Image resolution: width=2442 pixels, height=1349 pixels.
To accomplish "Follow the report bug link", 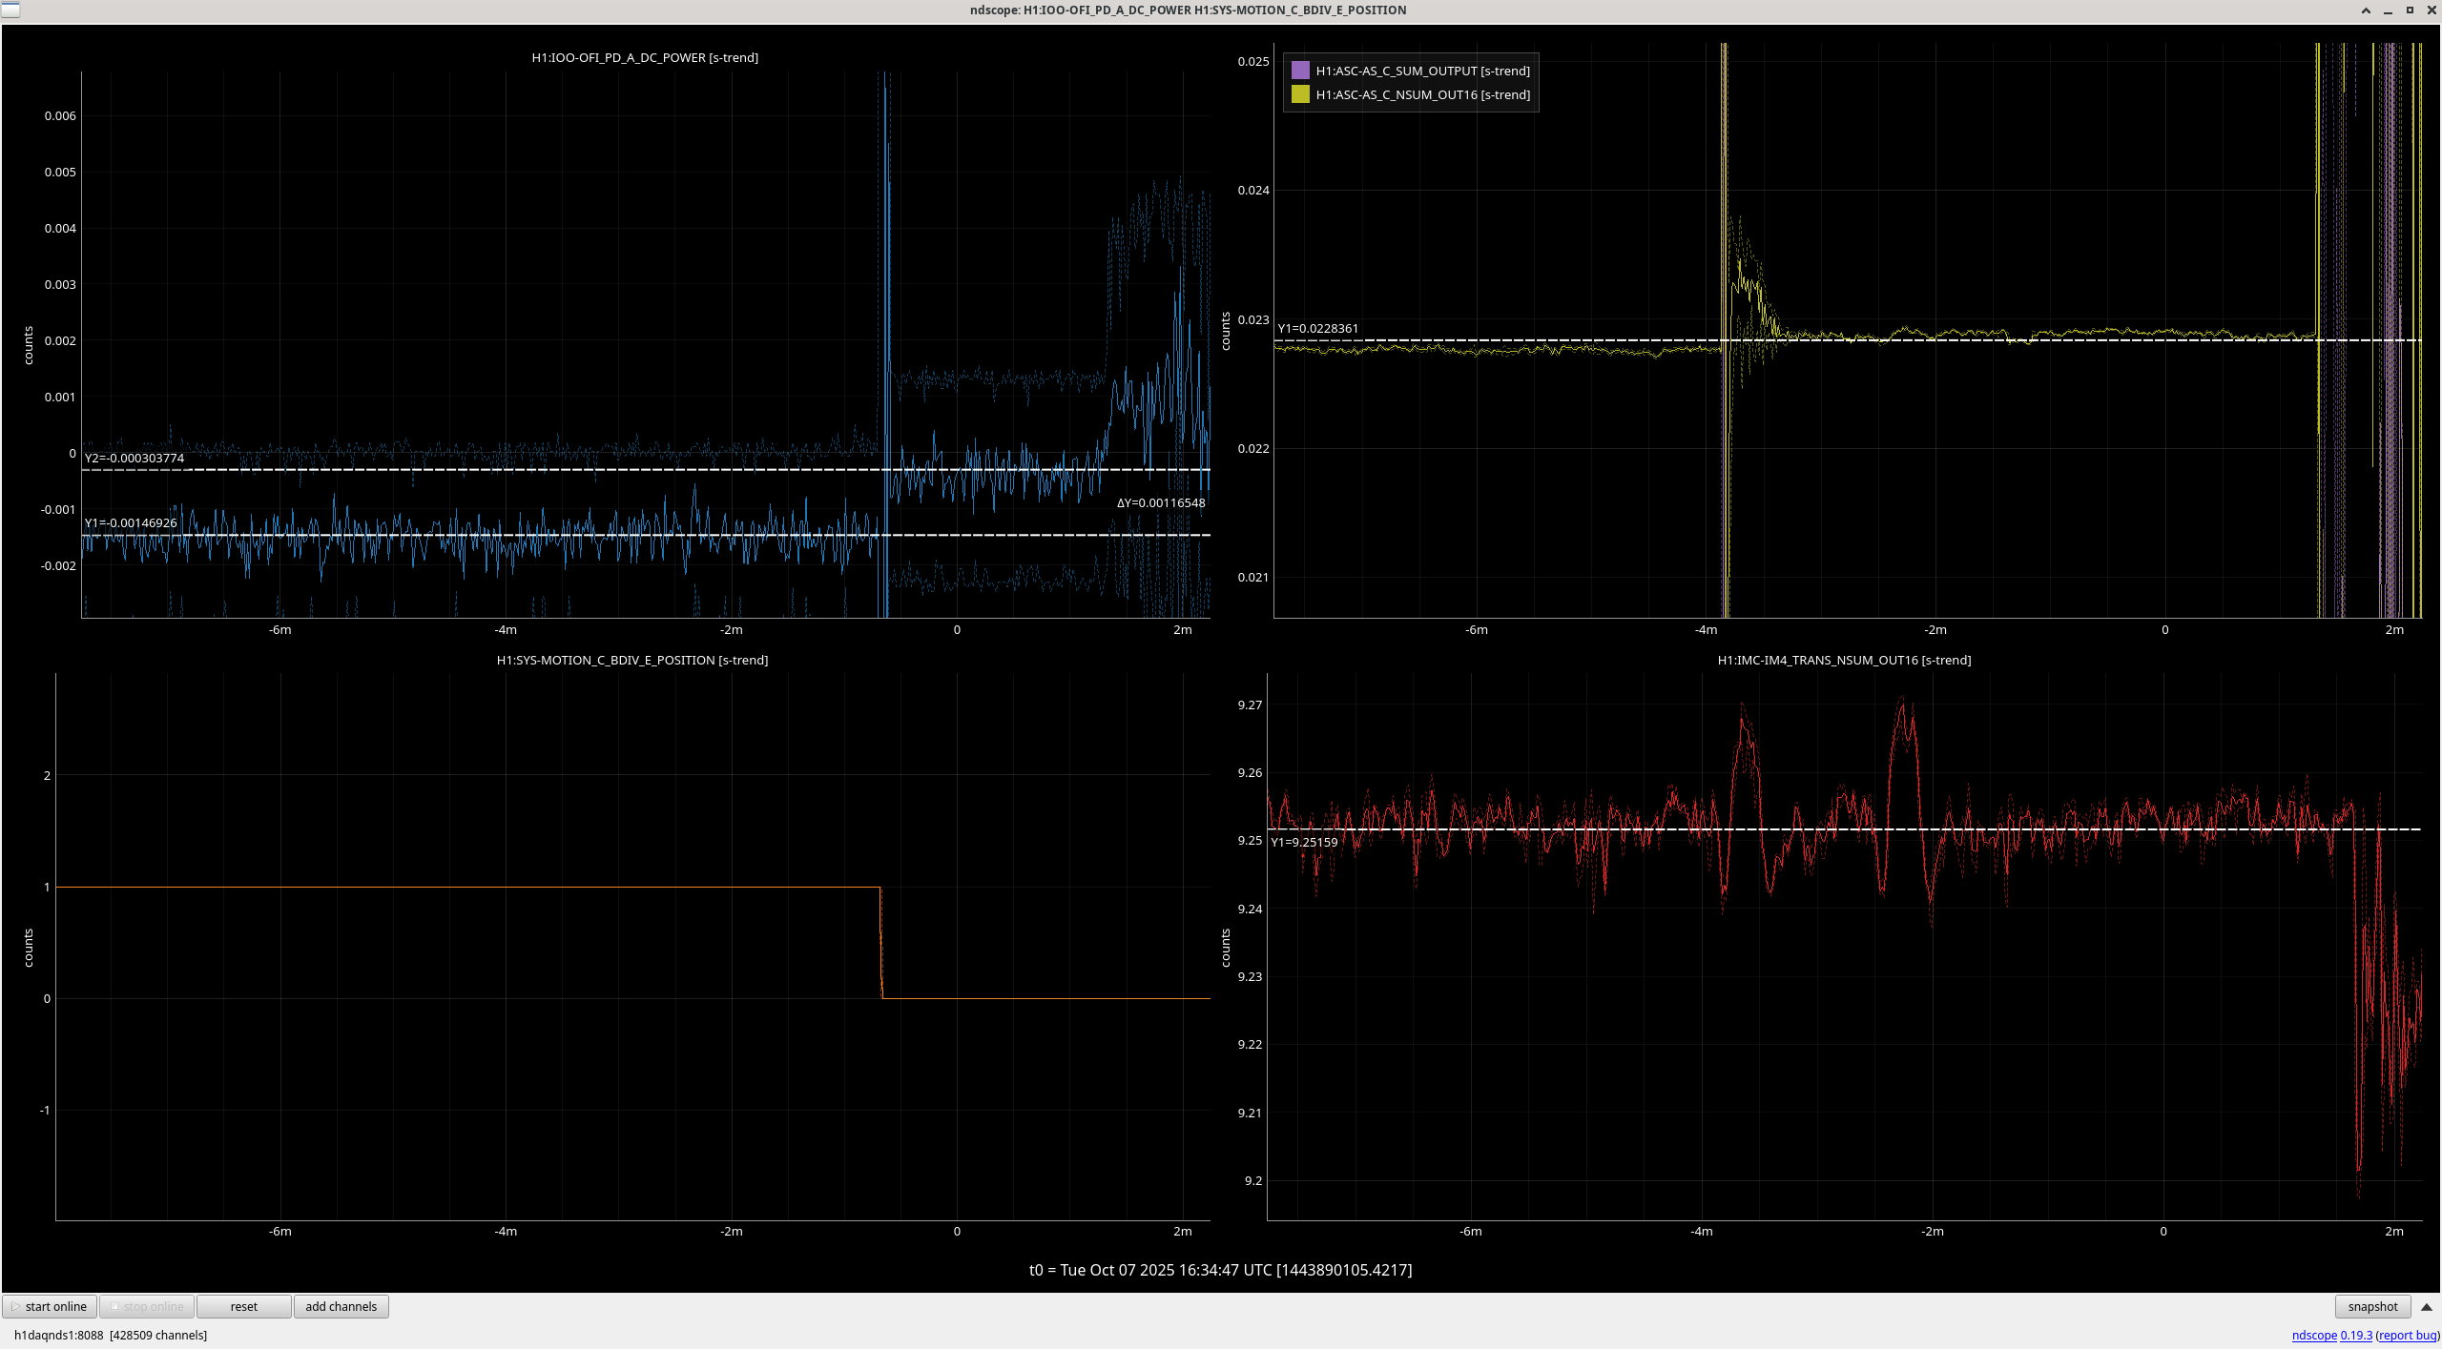I will (2408, 1335).
